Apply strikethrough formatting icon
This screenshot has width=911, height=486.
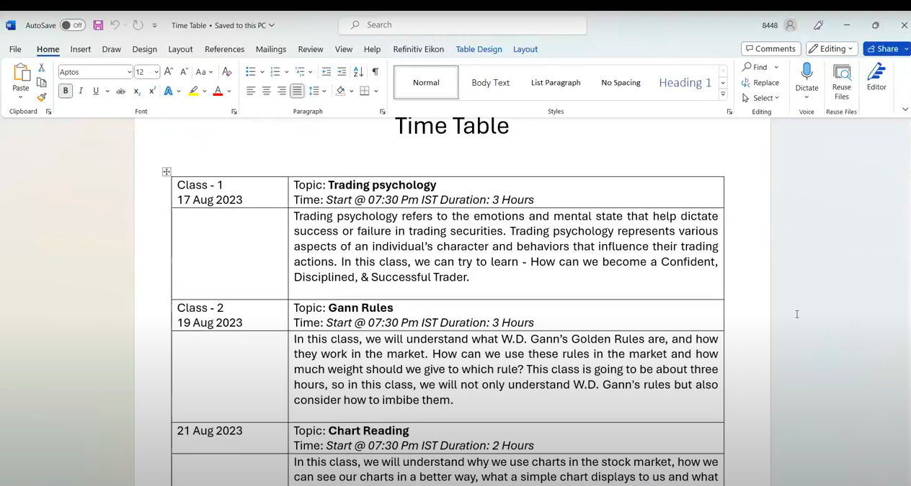[x=120, y=91]
